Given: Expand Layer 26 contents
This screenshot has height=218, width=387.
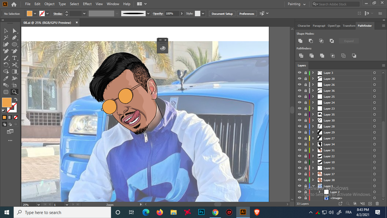Looking at the screenshot, I should [x=313, y=85].
